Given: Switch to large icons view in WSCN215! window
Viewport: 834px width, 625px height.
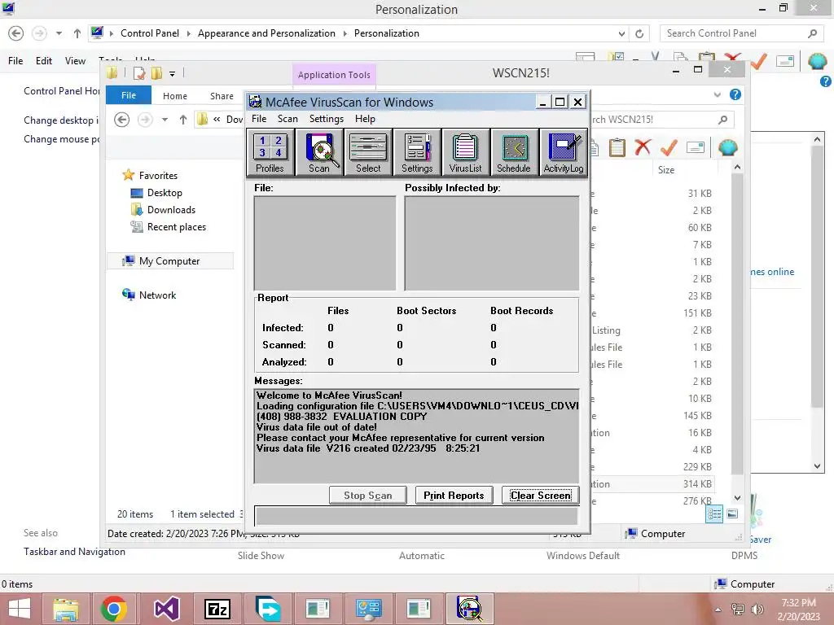Looking at the screenshot, I should coord(732,514).
